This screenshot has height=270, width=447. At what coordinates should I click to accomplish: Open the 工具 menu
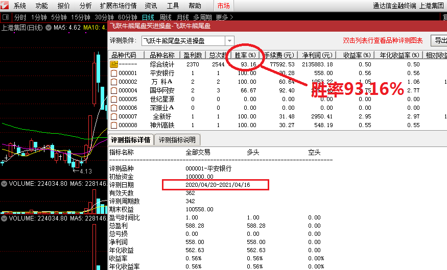(x=173, y=6)
